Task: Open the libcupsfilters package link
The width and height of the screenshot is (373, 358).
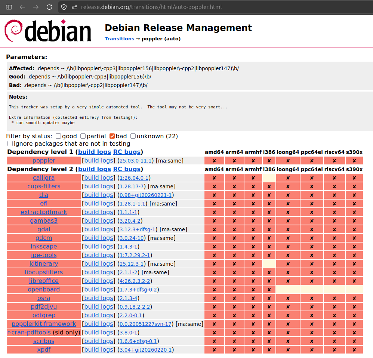Action: [44, 272]
